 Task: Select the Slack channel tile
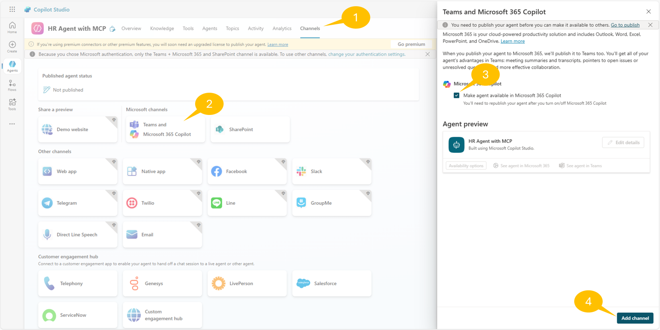(x=332, y=171)
